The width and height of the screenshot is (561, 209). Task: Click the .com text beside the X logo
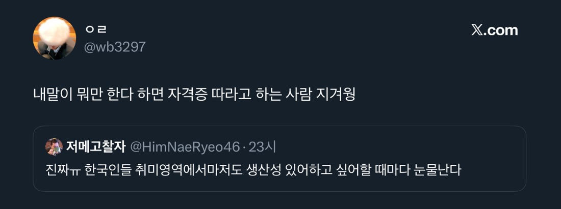(x=501, y=31)
